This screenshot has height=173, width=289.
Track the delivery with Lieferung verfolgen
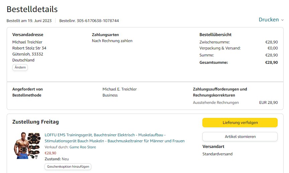[240, 123]
